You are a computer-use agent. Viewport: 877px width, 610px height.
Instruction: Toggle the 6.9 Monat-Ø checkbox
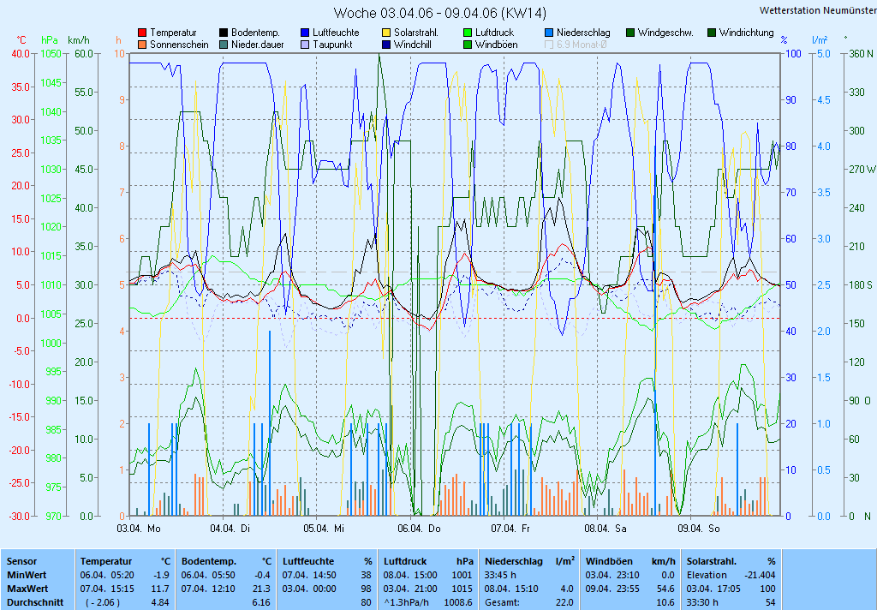[x=549, y=45]
